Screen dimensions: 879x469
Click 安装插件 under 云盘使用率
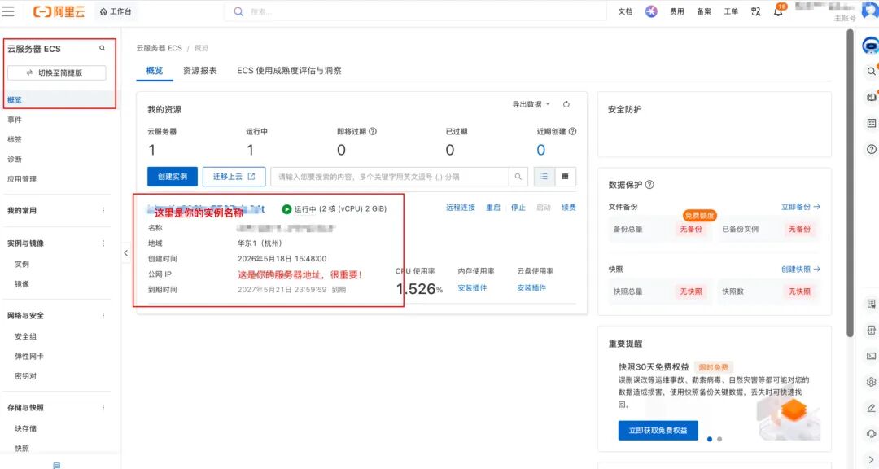tap(531, 287)
